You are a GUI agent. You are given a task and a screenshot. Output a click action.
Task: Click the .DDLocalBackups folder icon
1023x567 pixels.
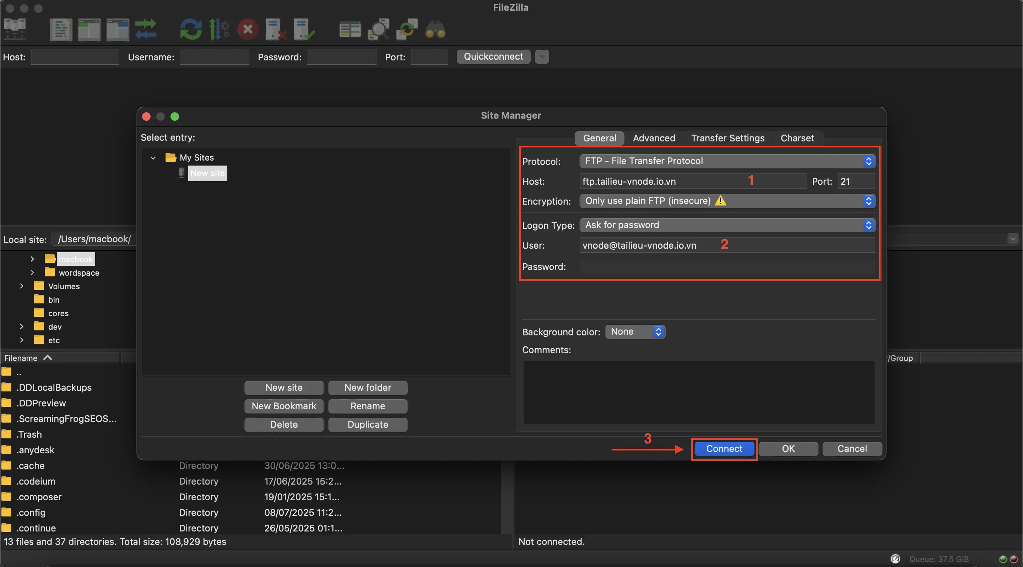tap(6, 387)
